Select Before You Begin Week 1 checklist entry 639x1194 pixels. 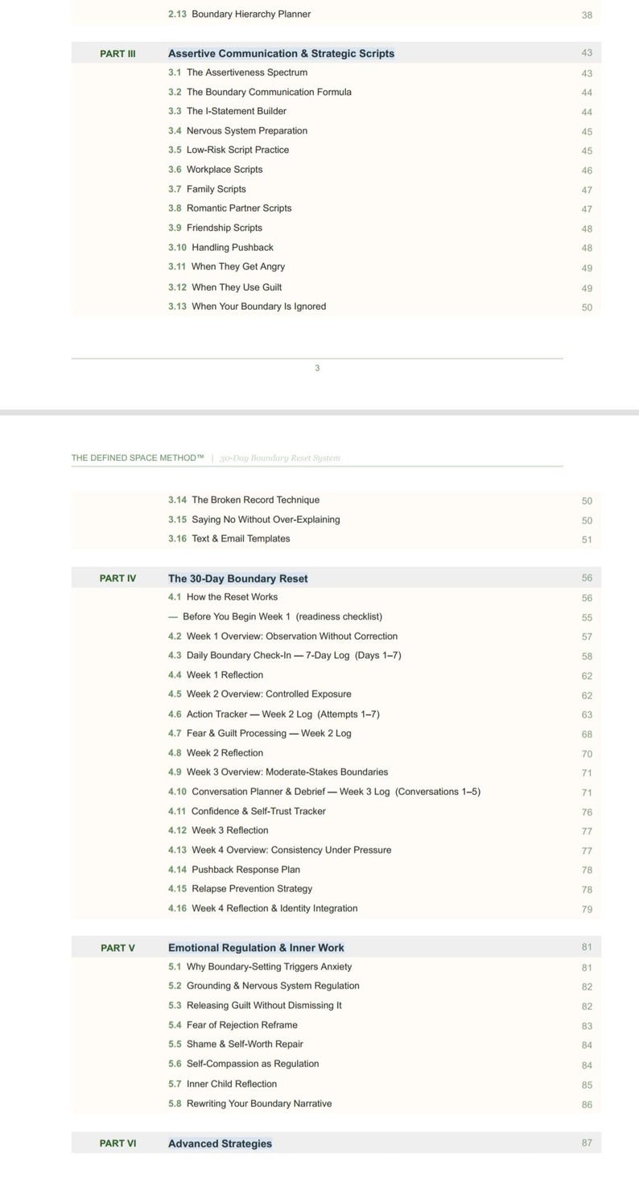[275, 617]
